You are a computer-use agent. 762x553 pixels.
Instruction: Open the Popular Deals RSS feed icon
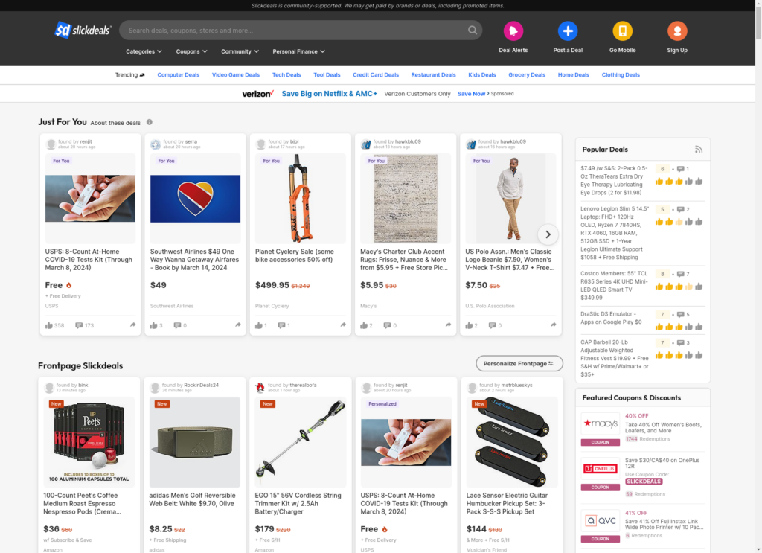pyautogui.click(x=698, y=149)
